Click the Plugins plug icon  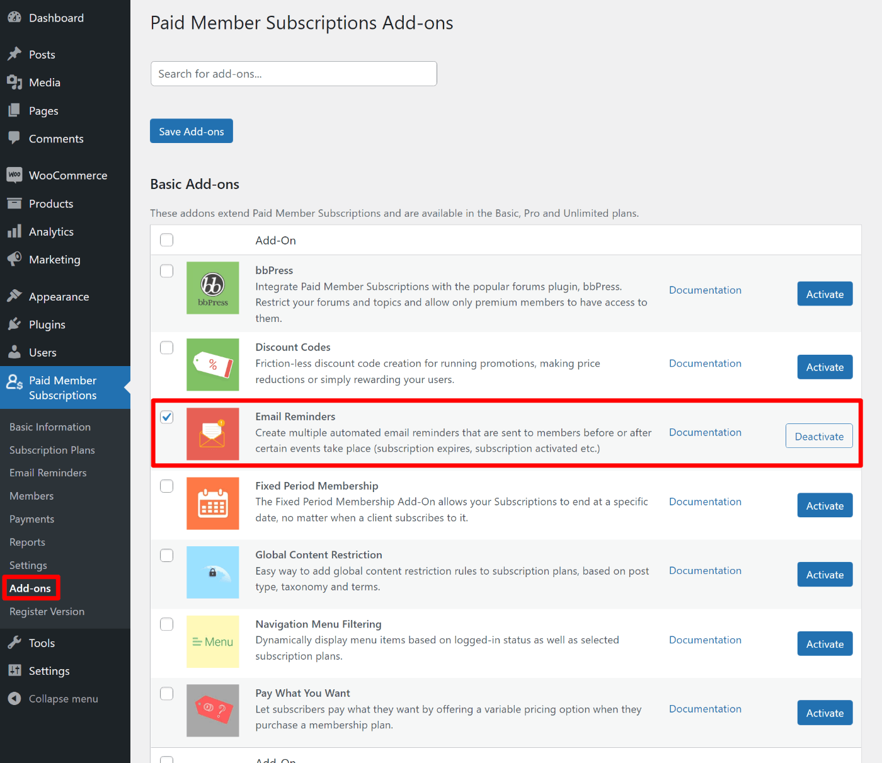14,324
